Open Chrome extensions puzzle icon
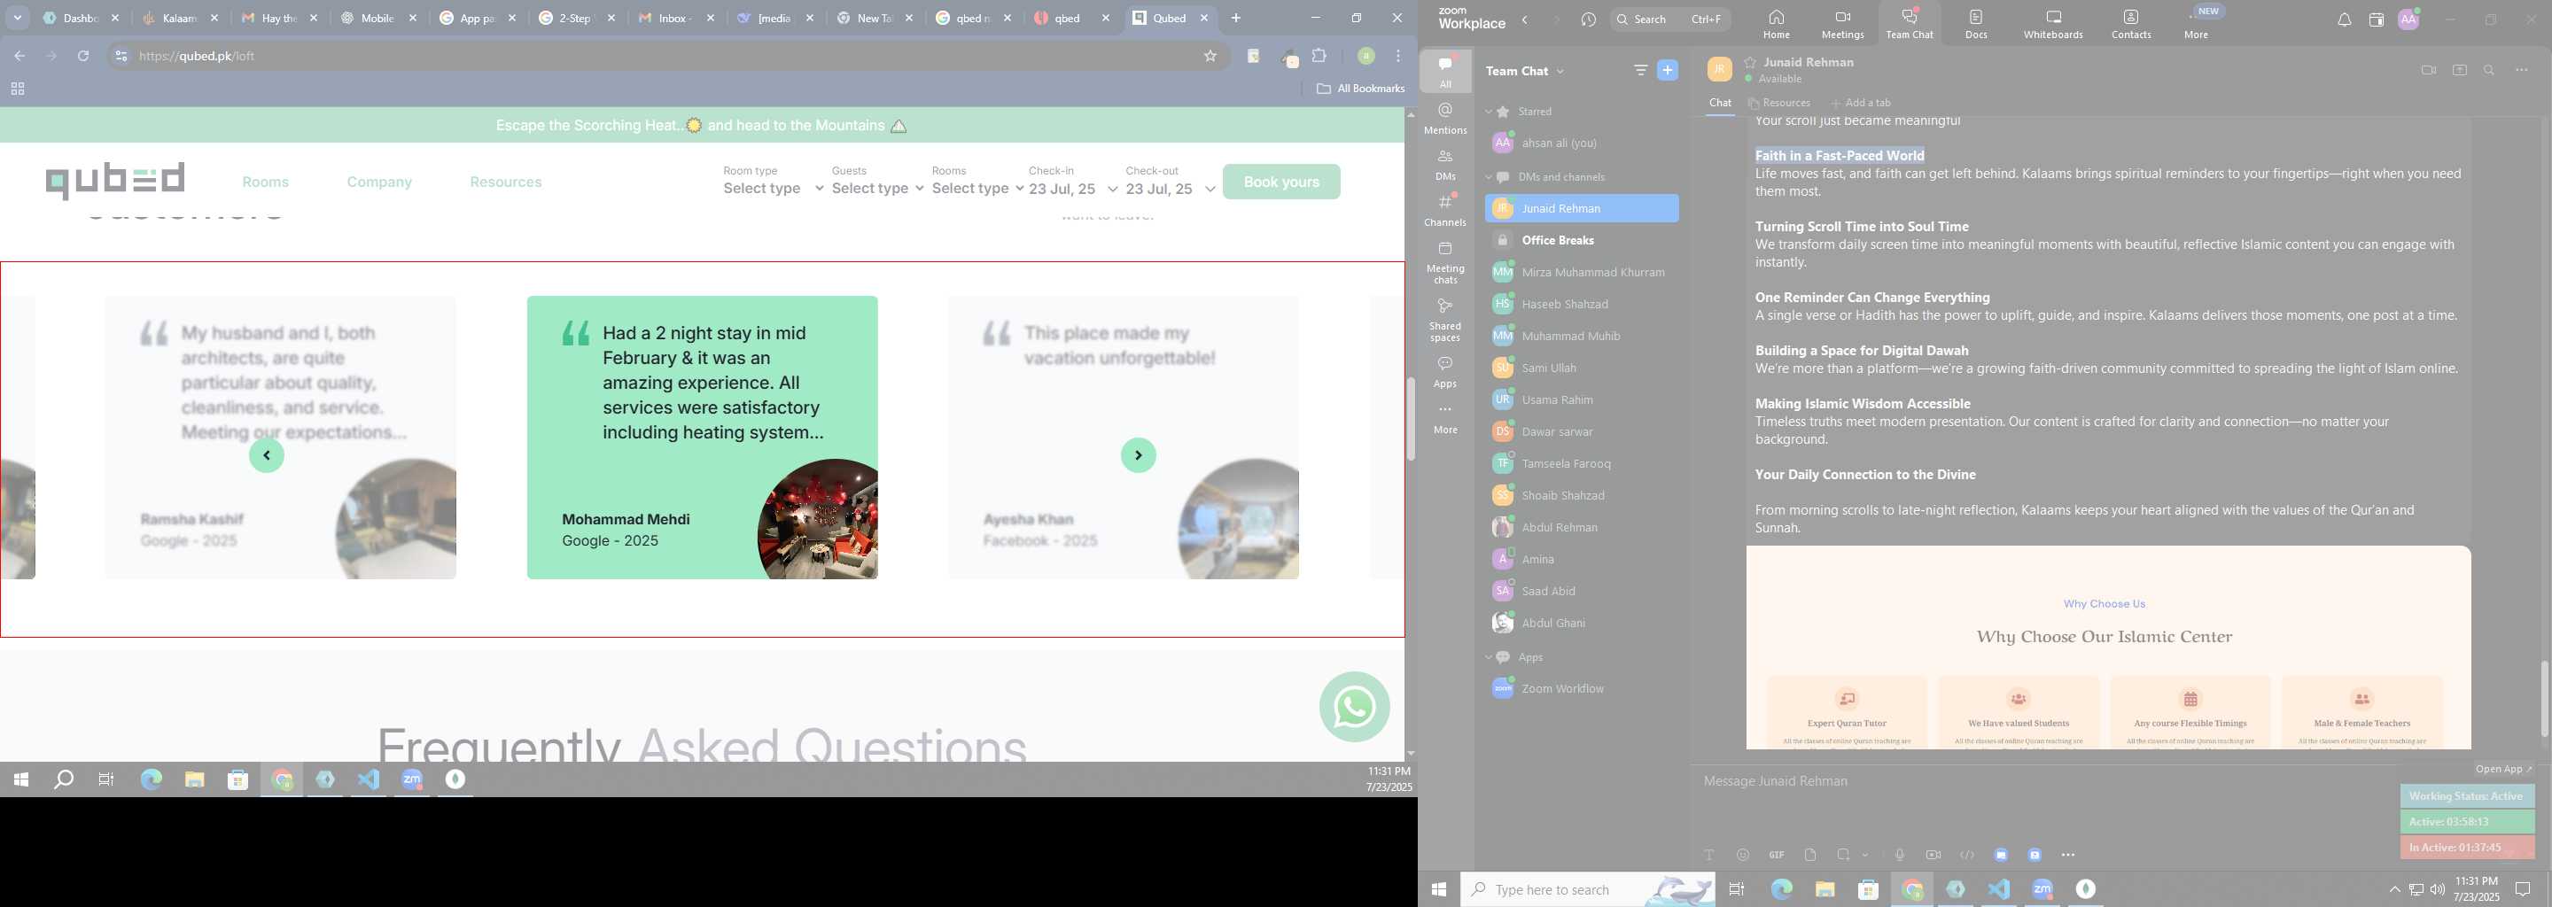Screen dimensions: 2552x907 click(x=1319, y=56)
